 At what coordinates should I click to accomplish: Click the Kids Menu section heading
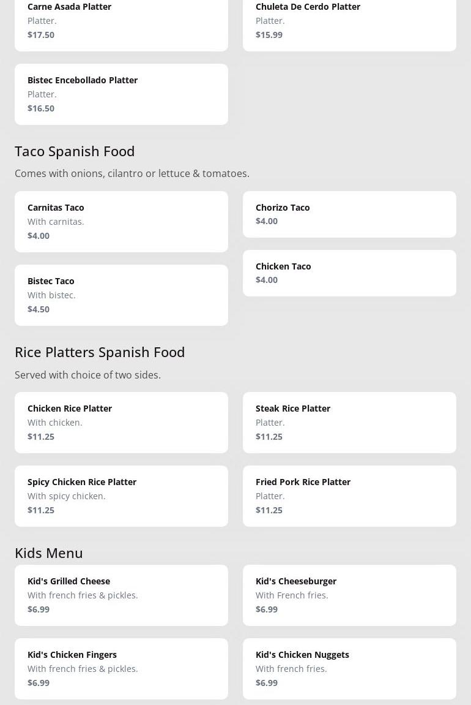49,553
